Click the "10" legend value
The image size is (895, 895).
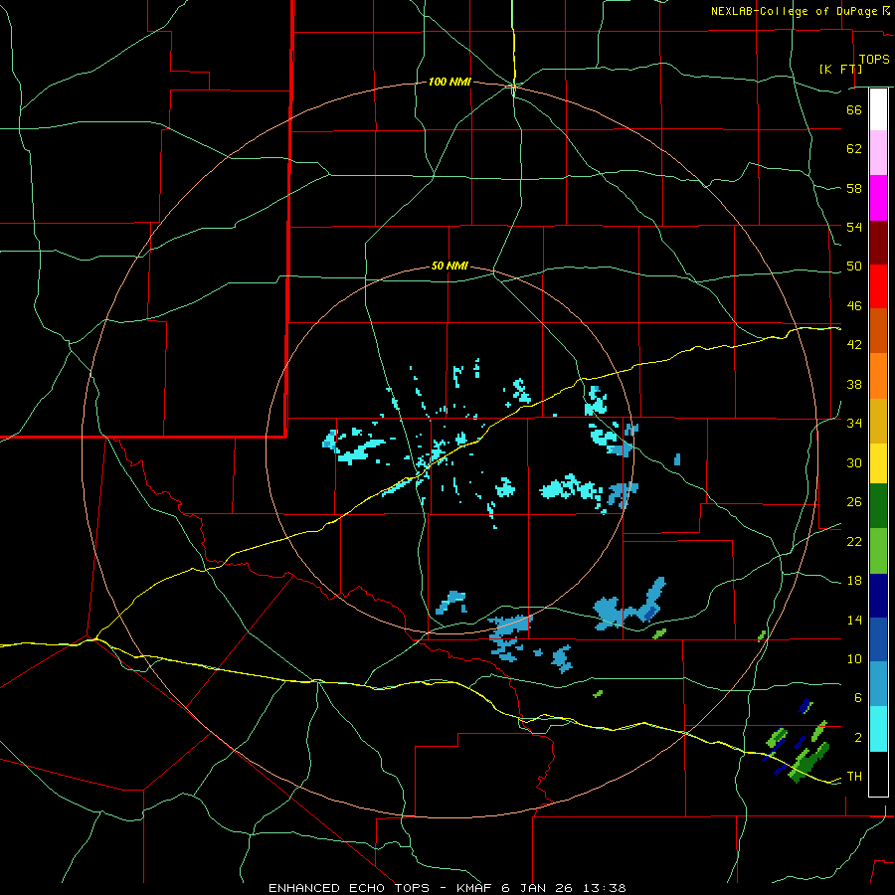coord(854,659)
